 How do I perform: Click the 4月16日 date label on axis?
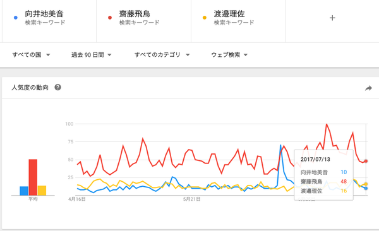pyautogui.click(x=77, y=199)
